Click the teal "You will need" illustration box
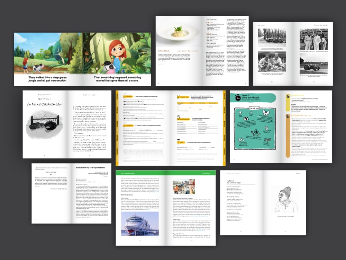Image resolution: width=346 pixels, height=260 pixels. click(x=255, y=129)
